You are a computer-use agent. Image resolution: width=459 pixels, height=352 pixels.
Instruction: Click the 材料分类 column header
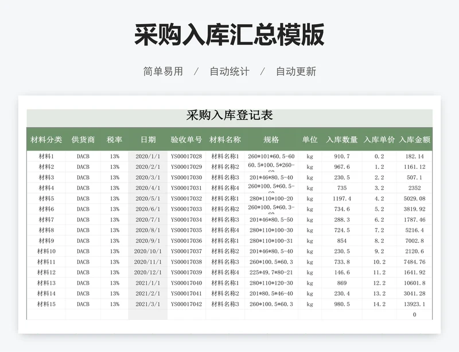tap(46, 140)
